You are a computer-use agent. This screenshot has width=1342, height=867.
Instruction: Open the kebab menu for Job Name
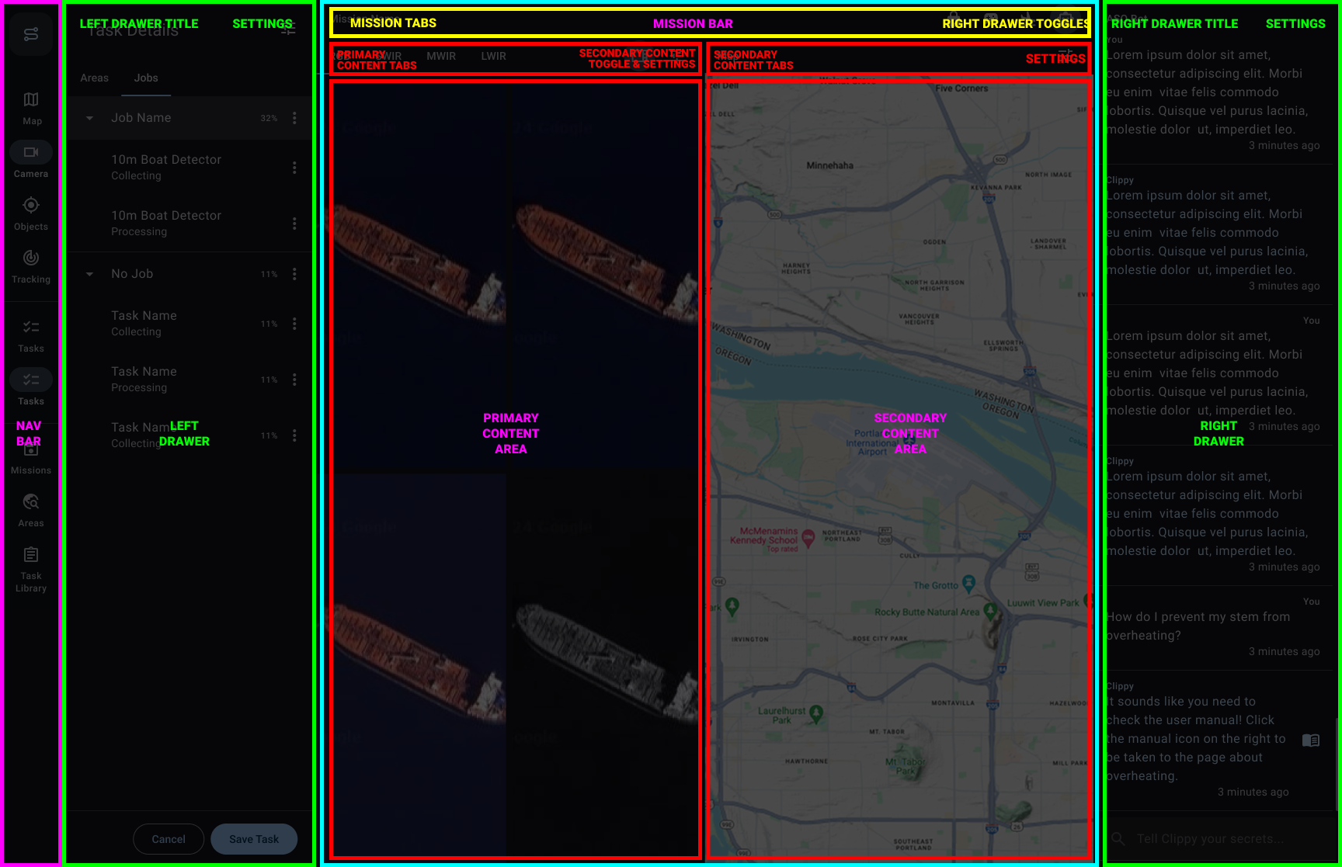pyautogui.click(x=294, y=118)
